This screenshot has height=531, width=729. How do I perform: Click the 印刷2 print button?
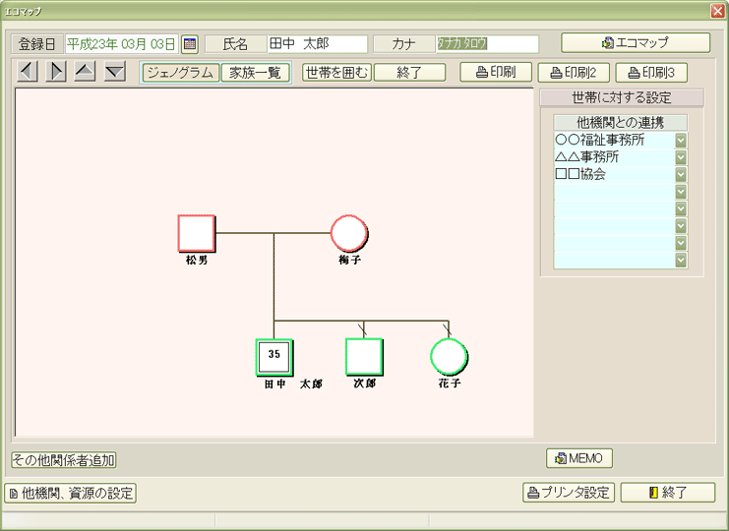coord(574,73)
